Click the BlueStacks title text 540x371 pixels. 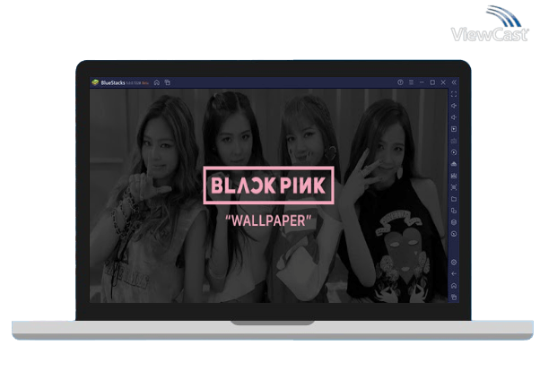click(113, 82)
